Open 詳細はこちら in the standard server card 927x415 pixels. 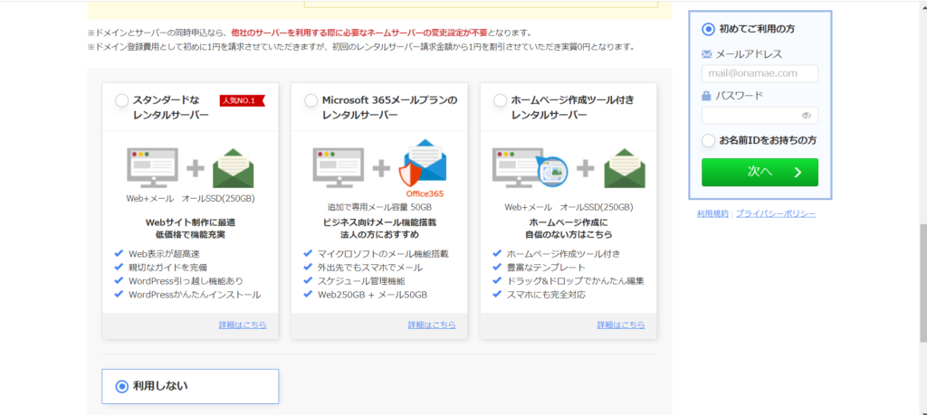pos(243,325)
